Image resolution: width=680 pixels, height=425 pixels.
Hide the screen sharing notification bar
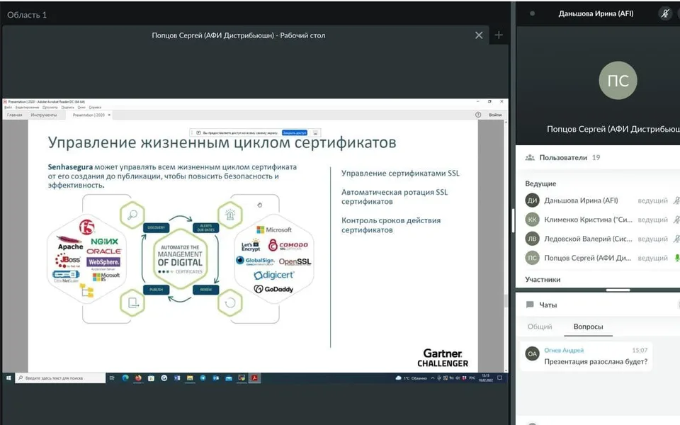315,132
